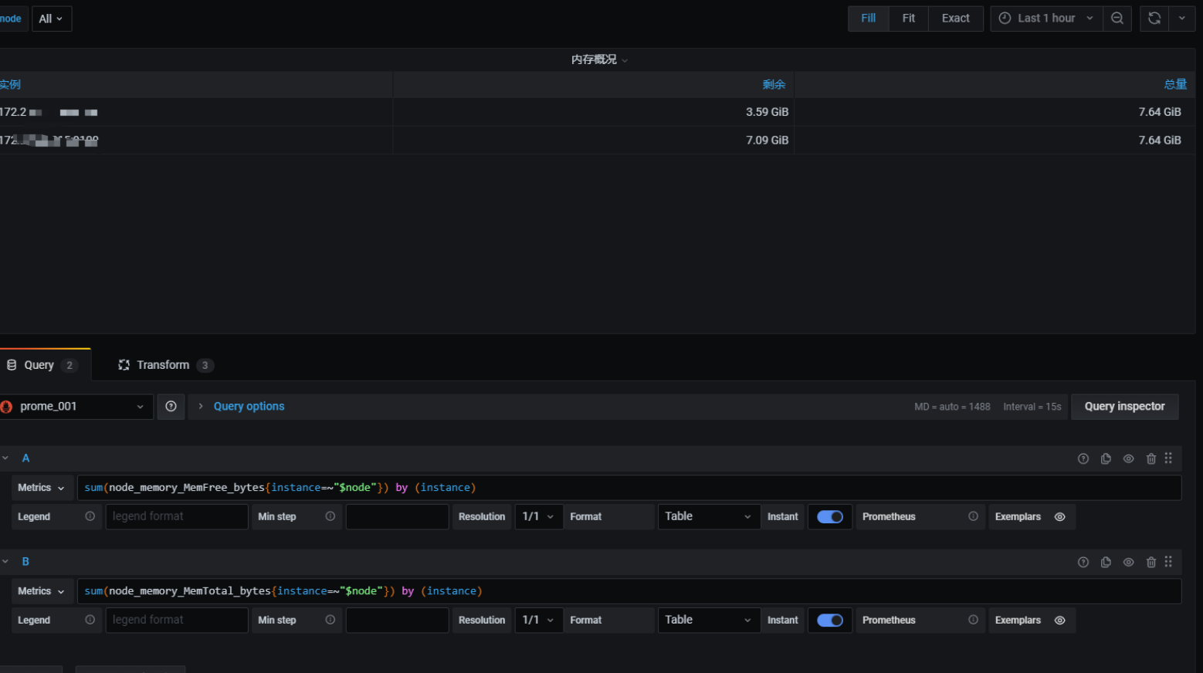Duplicate query A
This screenshot has width=1203, height=673.
pyautogui.click(x=1106, y=458)
